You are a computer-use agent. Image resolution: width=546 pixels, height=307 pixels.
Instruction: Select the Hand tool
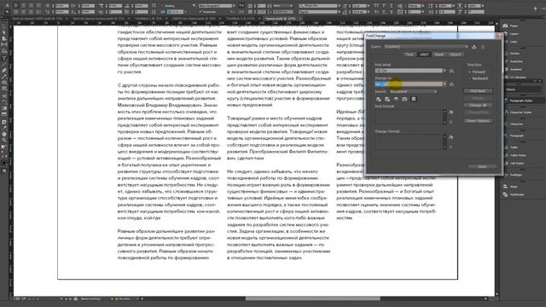tap(3, 134)
